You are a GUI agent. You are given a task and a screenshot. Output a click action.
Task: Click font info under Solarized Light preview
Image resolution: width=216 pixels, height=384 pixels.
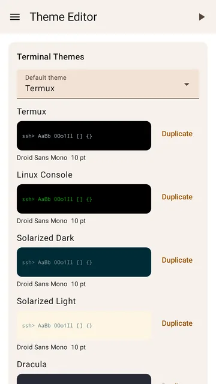point(51,347)
